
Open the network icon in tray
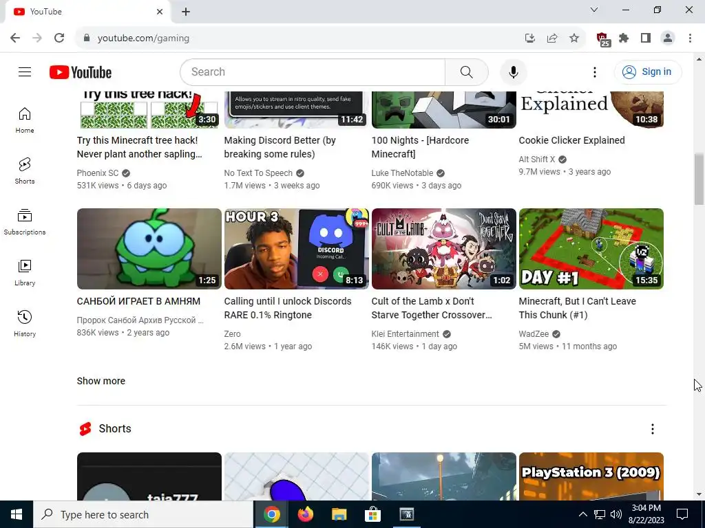coord(600,514)
